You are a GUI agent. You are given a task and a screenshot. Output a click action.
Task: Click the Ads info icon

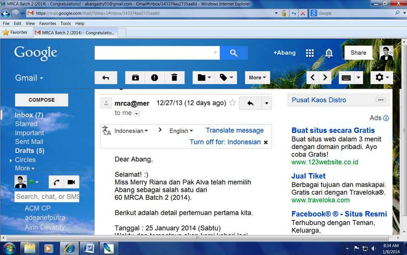pyautogui.click(x=386, y=118)
